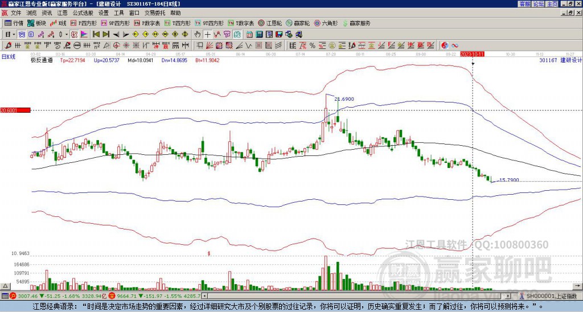583x312 pixels.
Task: Select the zigzag wave line tool
Action: (x=248, y=46)
